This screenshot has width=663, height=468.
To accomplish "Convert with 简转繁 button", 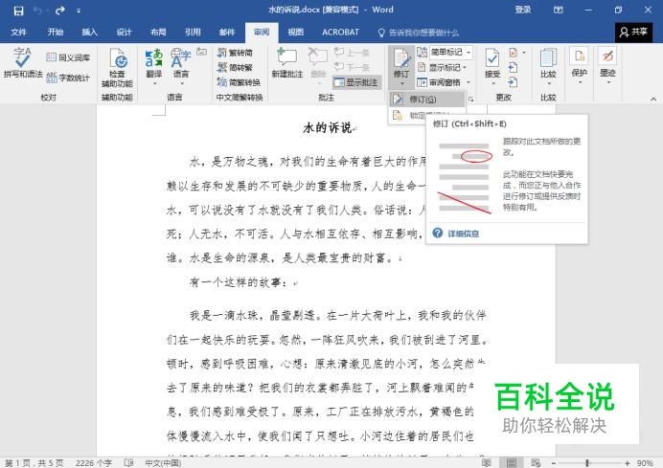I will (235, 68).
